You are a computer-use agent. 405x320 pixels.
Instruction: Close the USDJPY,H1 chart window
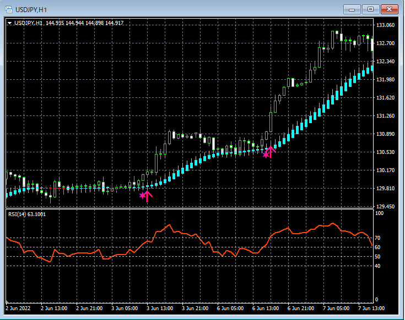[x=390, y=9]
